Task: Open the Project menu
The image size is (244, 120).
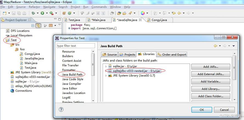Action: (75, 7)
